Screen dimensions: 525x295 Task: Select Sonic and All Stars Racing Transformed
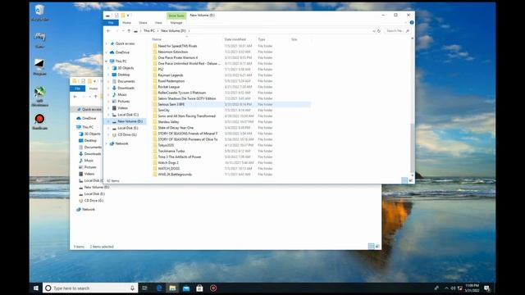[x=187, y=116]
